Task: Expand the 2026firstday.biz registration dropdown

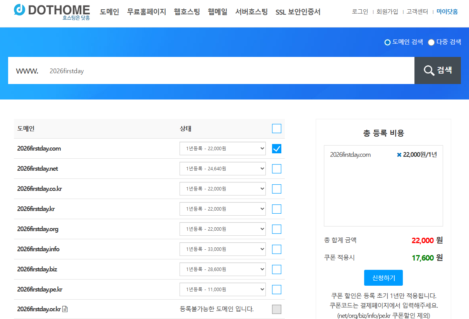Action: [x=223, y=269]
